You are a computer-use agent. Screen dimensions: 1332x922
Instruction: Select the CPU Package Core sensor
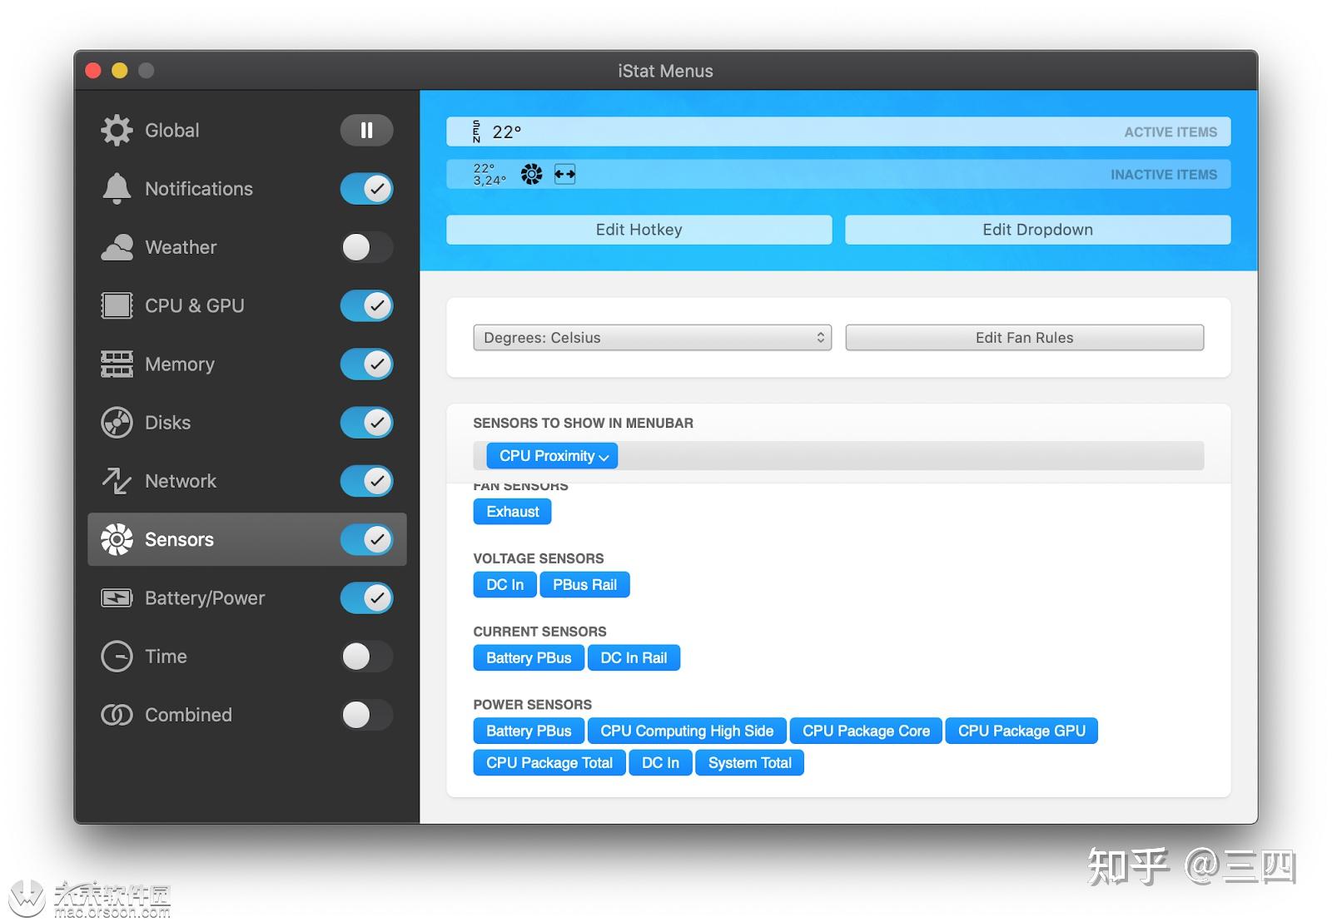[x=866, y=731]
